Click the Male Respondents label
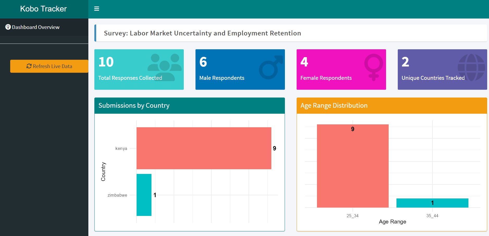Screen dimensions: 489x236 pyautogui.click(x=222, y=78)
